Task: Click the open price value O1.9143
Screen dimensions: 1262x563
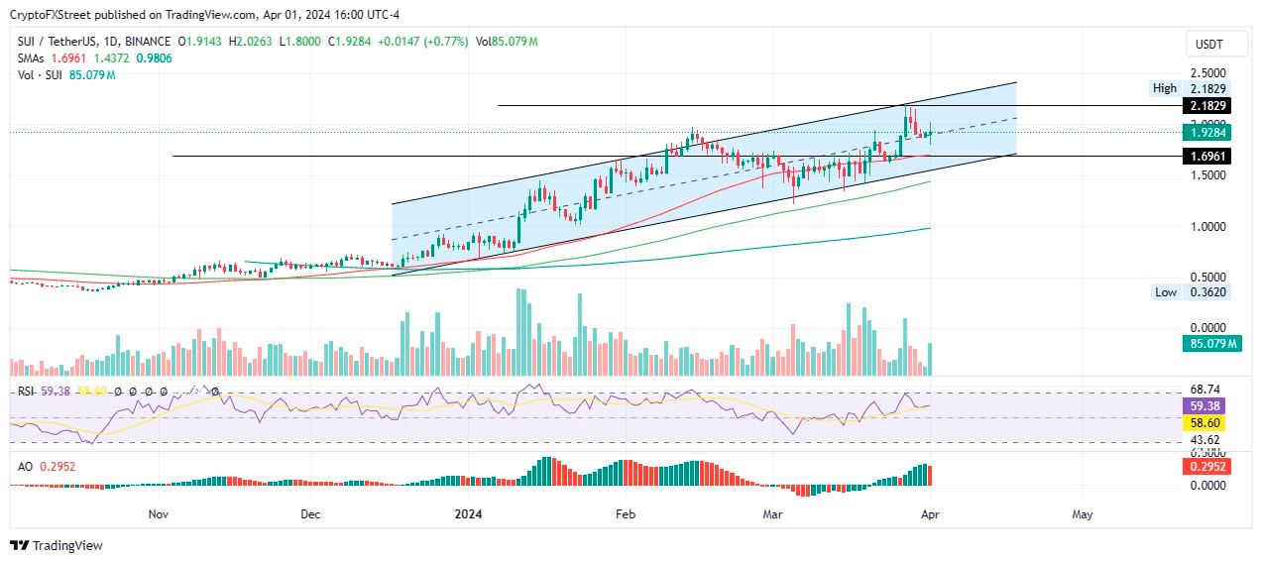Action: (x=200, y=42)
